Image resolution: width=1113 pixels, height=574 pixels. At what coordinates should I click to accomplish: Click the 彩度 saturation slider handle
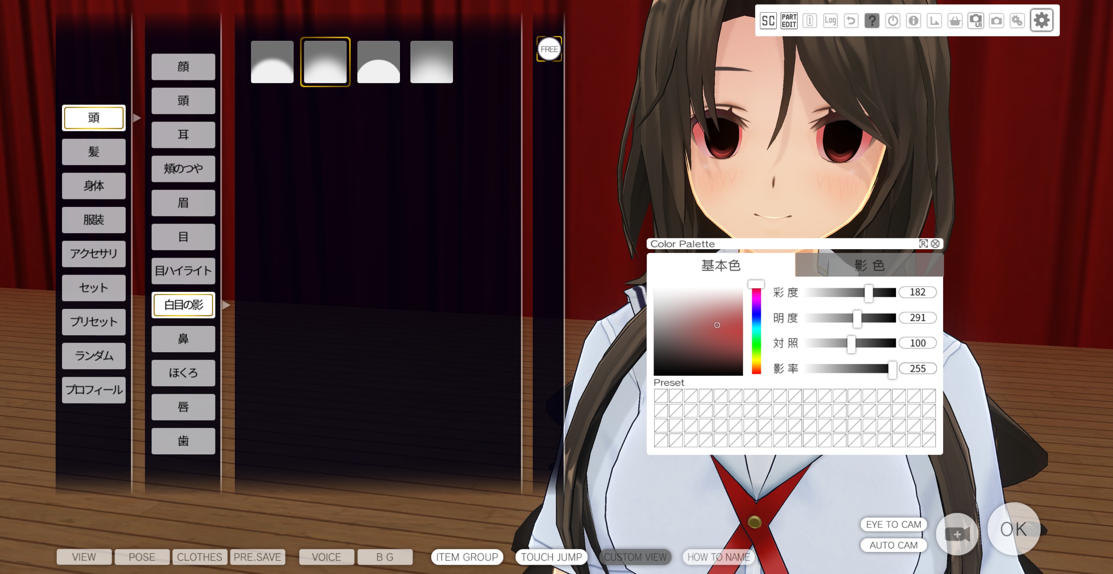pyautogui.click(x=868, y=293)
